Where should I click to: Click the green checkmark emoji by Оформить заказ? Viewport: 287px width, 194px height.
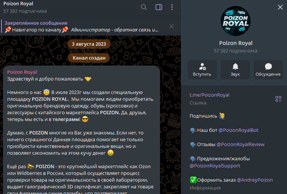pyautogui.click(x=193, y=180)
